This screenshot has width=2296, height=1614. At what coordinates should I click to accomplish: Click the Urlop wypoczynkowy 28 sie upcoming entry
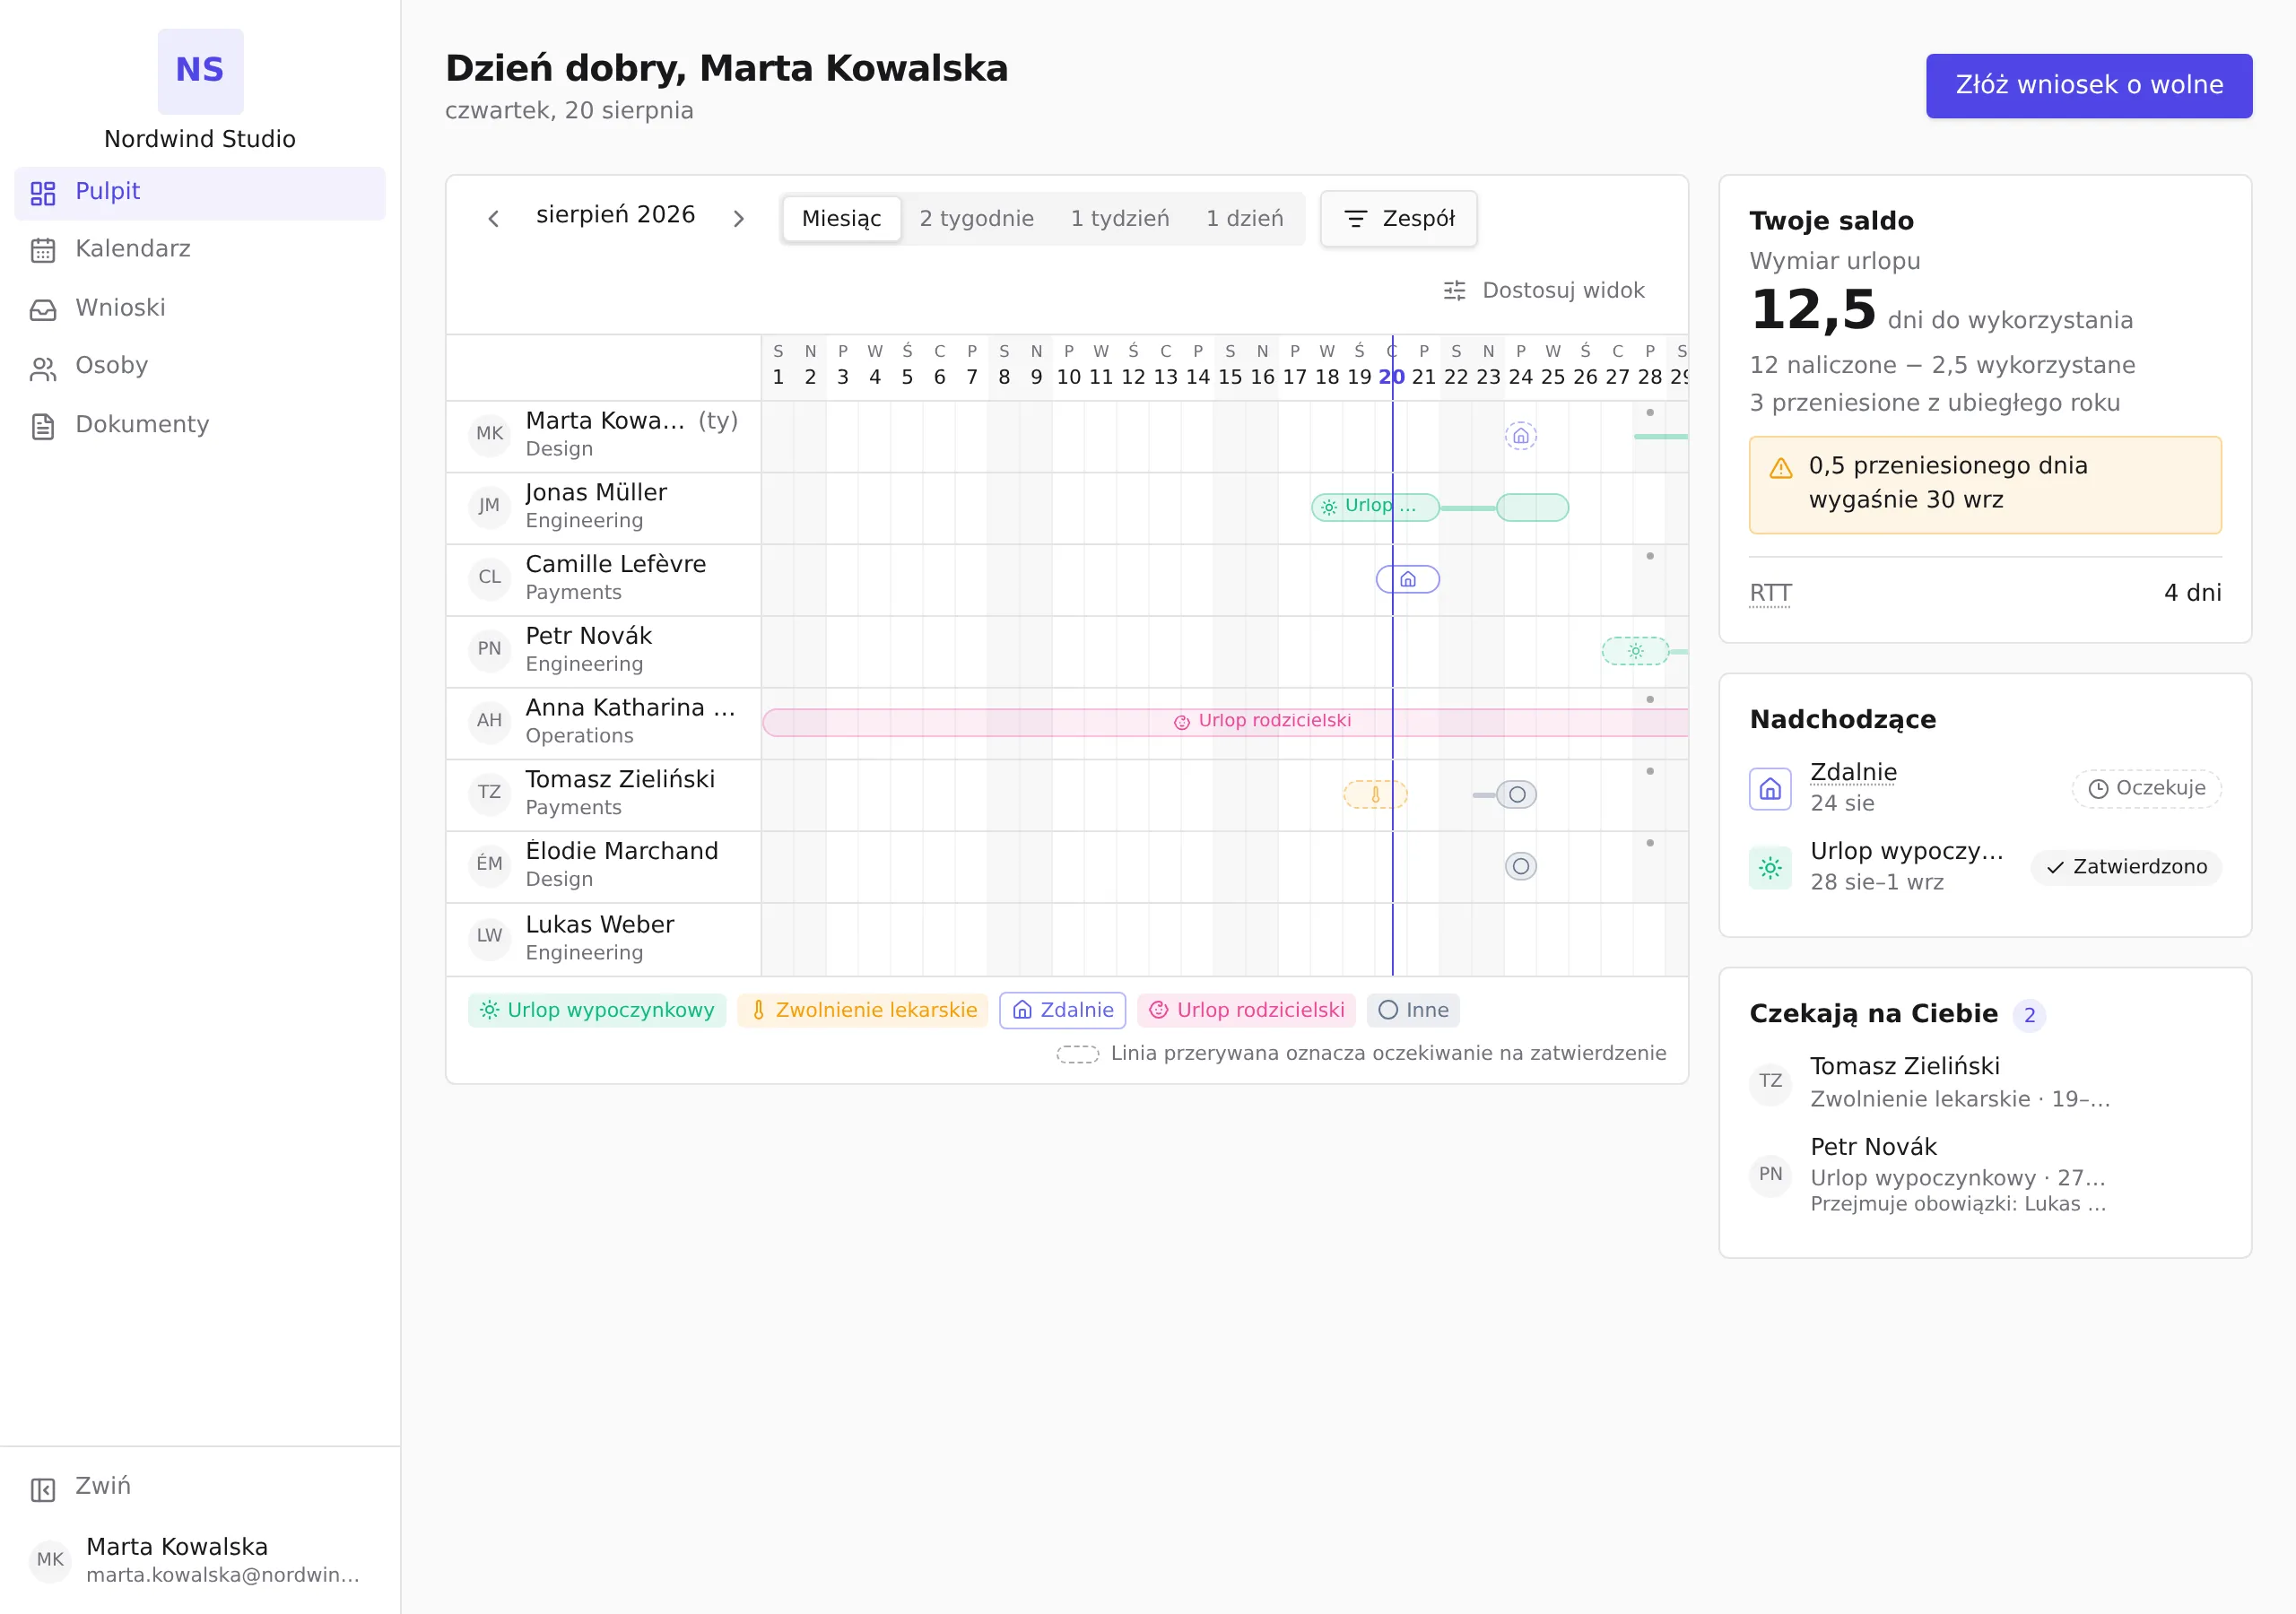point(1985,868)
